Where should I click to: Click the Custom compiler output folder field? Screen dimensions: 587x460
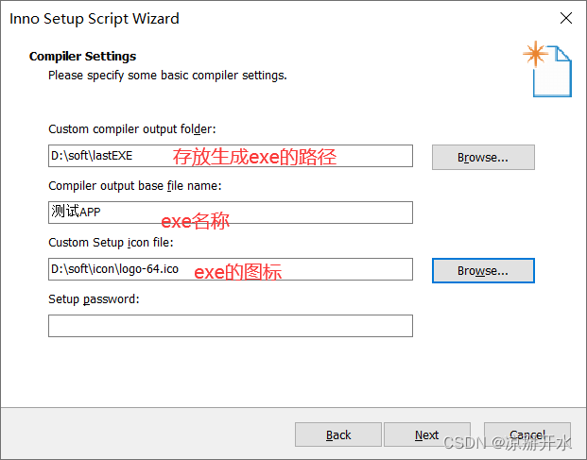231,156
